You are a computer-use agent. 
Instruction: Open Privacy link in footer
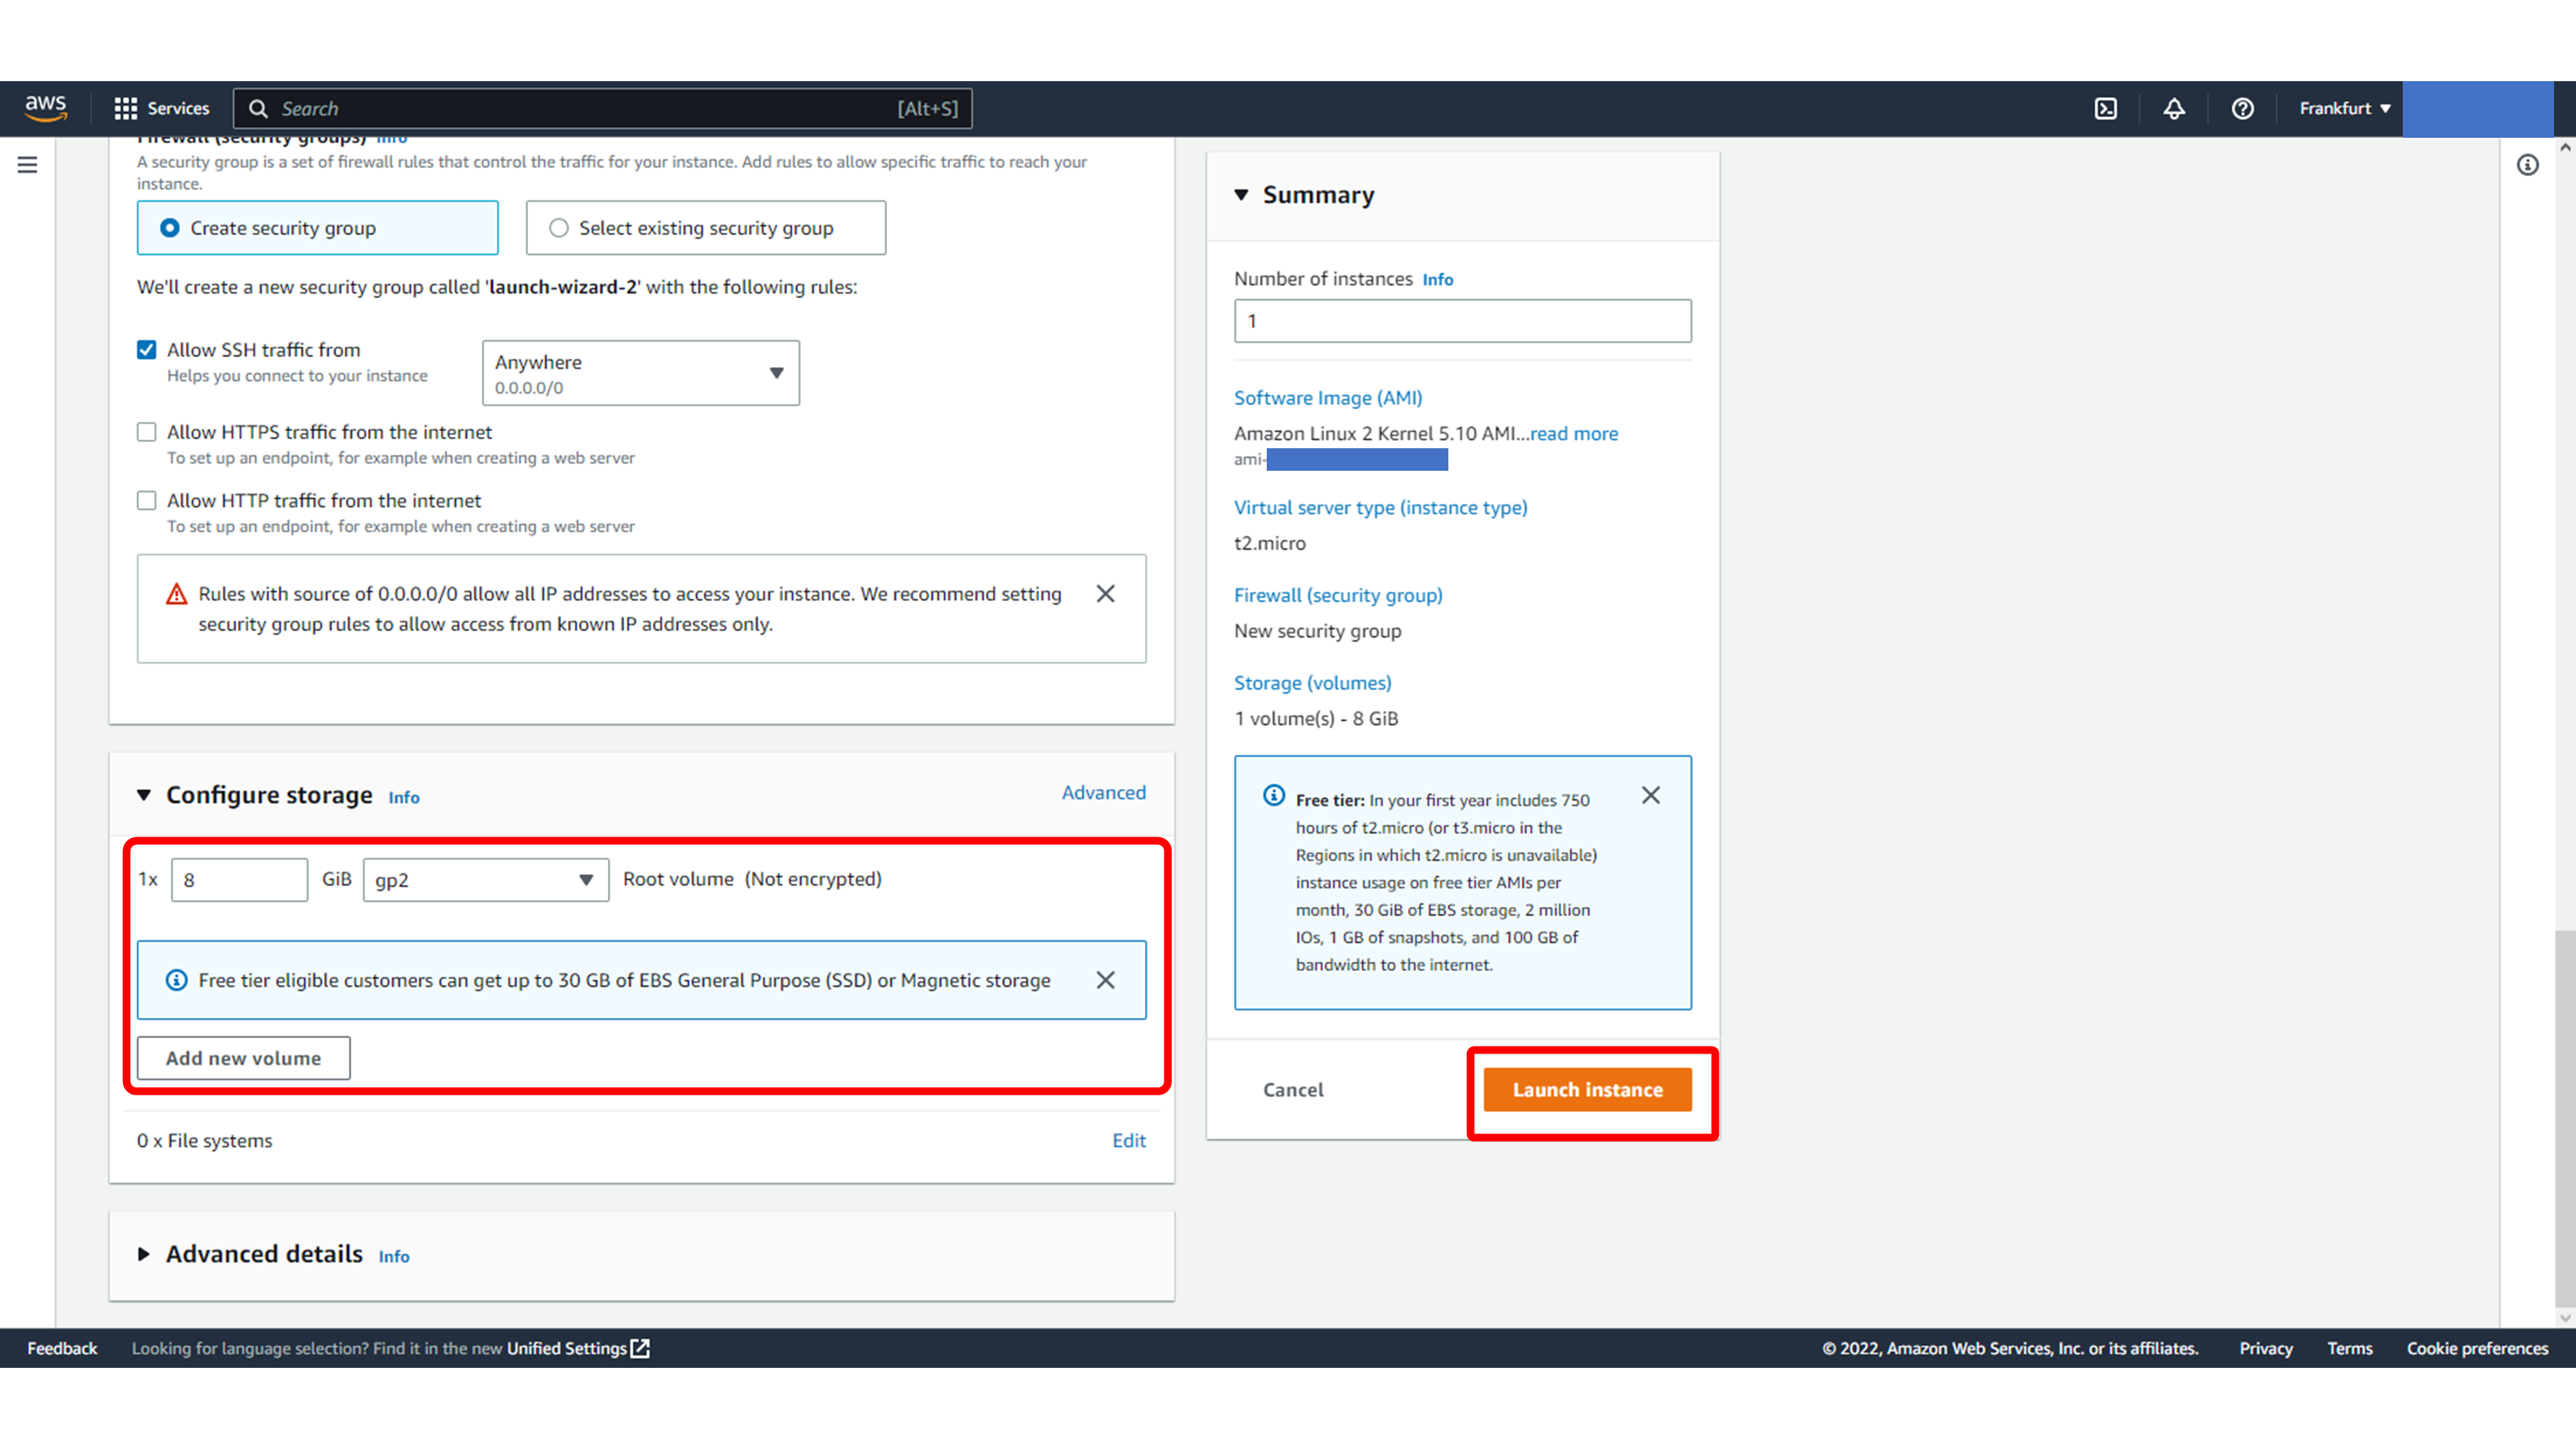pos(2265,1348)
